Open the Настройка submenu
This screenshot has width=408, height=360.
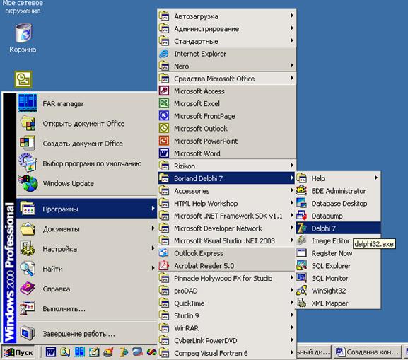(x=87, y=249)
